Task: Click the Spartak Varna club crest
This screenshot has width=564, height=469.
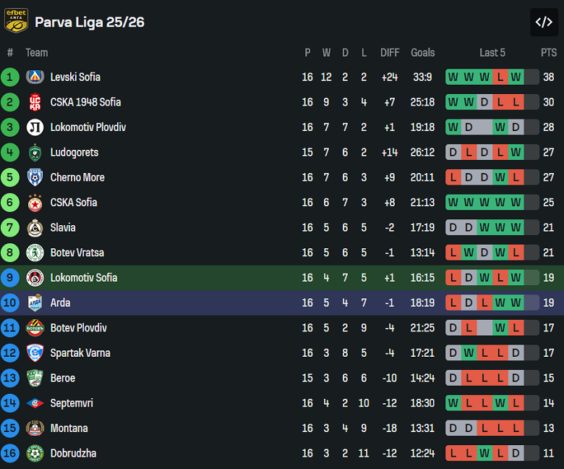Action: click(x=35, y=353)
